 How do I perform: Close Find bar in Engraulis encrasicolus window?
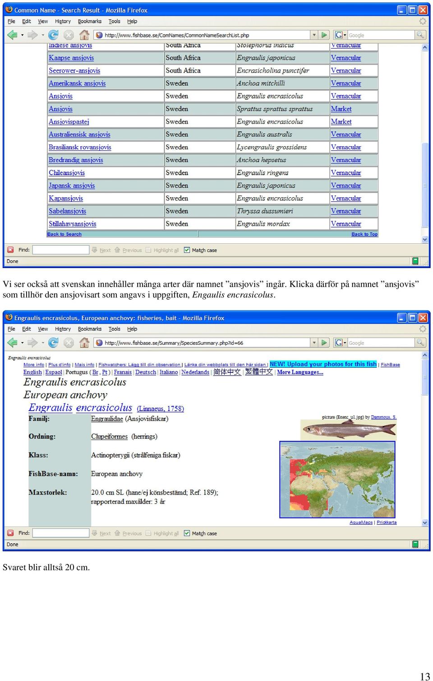click(10, 533)
